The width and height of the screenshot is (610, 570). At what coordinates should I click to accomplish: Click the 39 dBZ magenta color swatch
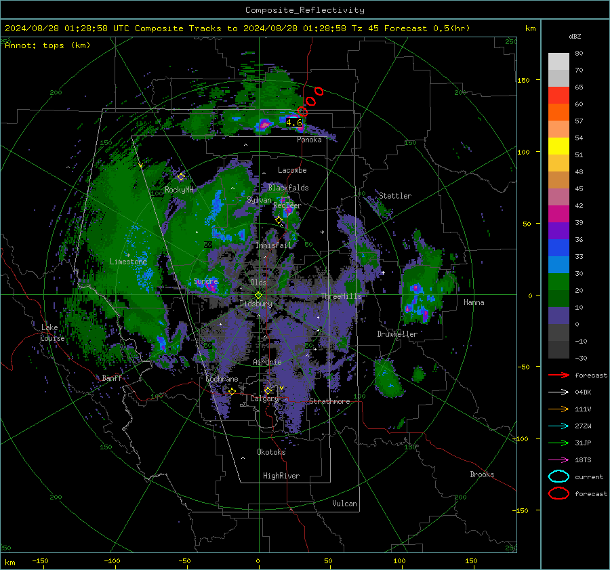click(558, 213)
